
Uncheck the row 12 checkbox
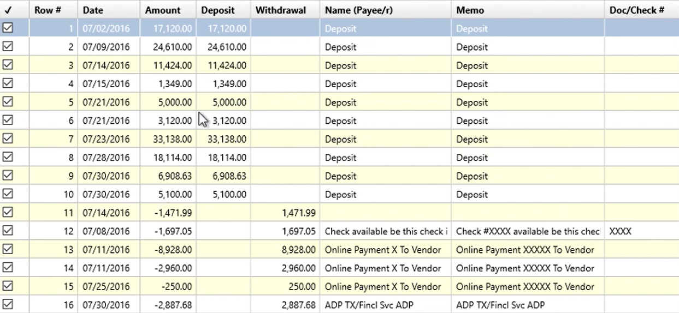pyautogui.click(x=8, y=231)
